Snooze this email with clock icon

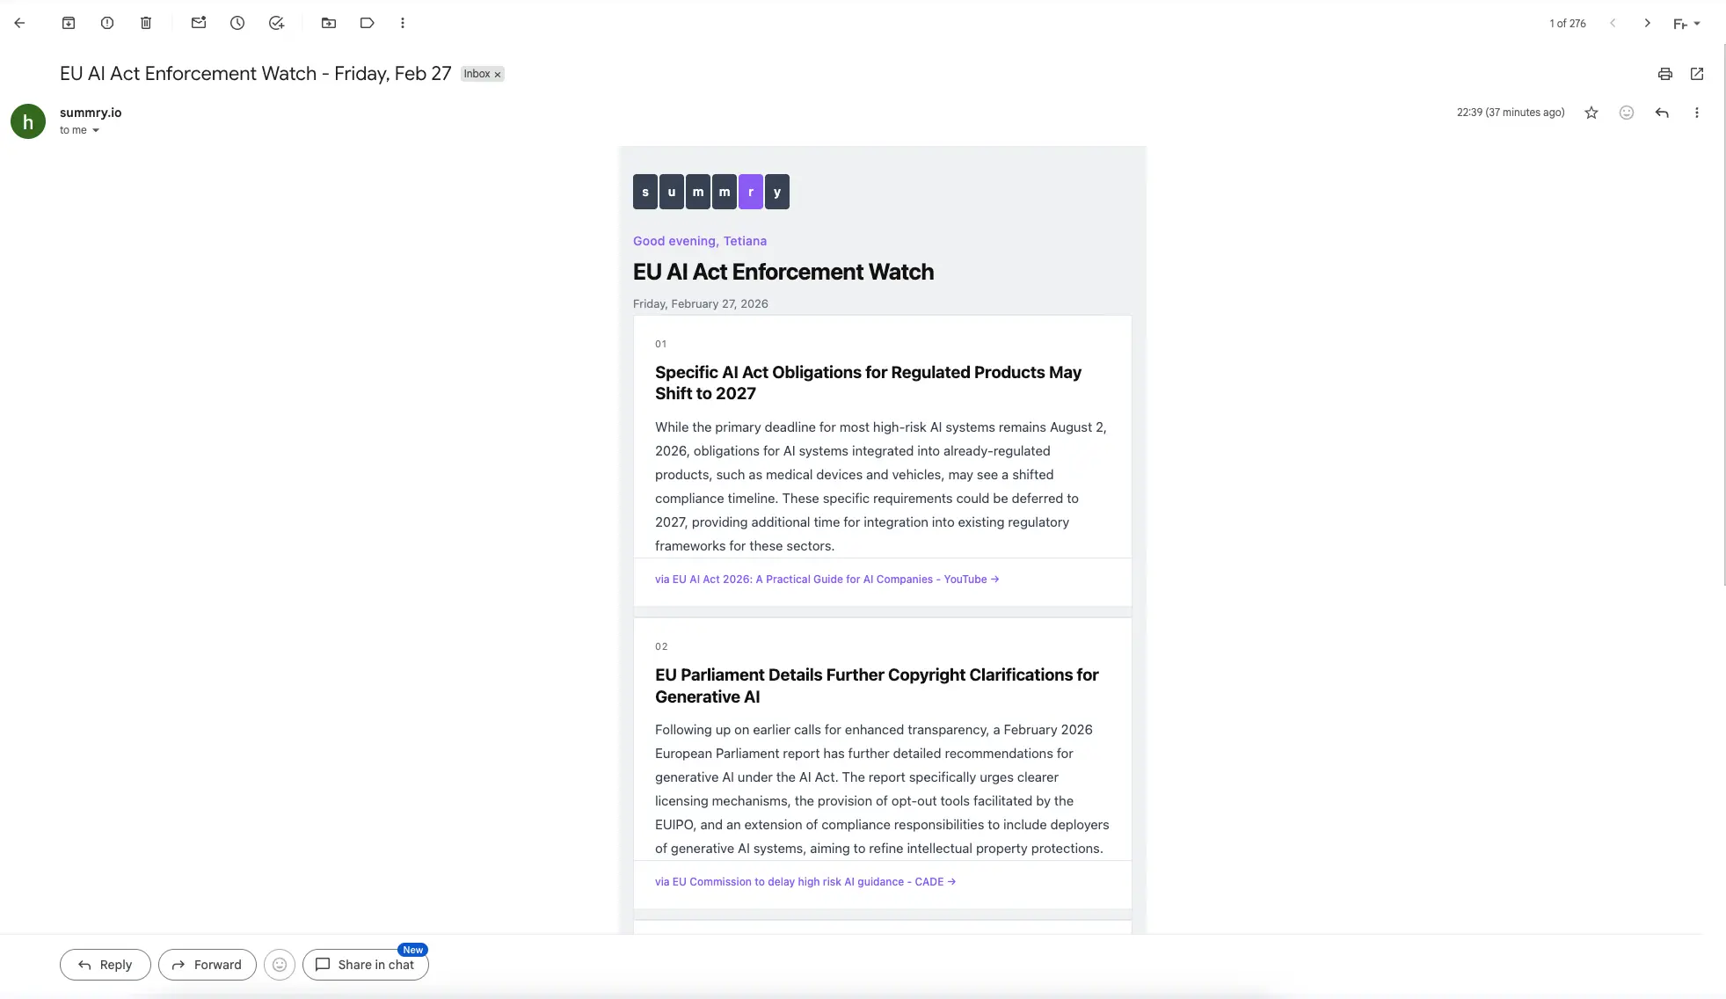pyautogui.click(x=237, y=23)
